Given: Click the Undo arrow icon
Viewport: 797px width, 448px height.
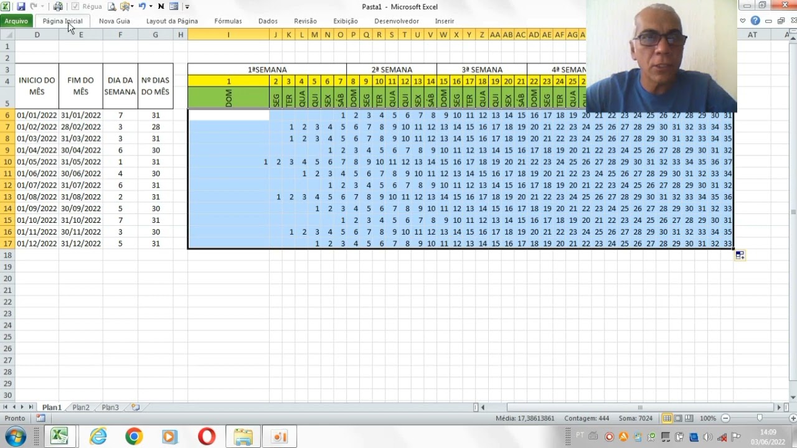Looking at the screenshot, I should click(x=142, y=6).
